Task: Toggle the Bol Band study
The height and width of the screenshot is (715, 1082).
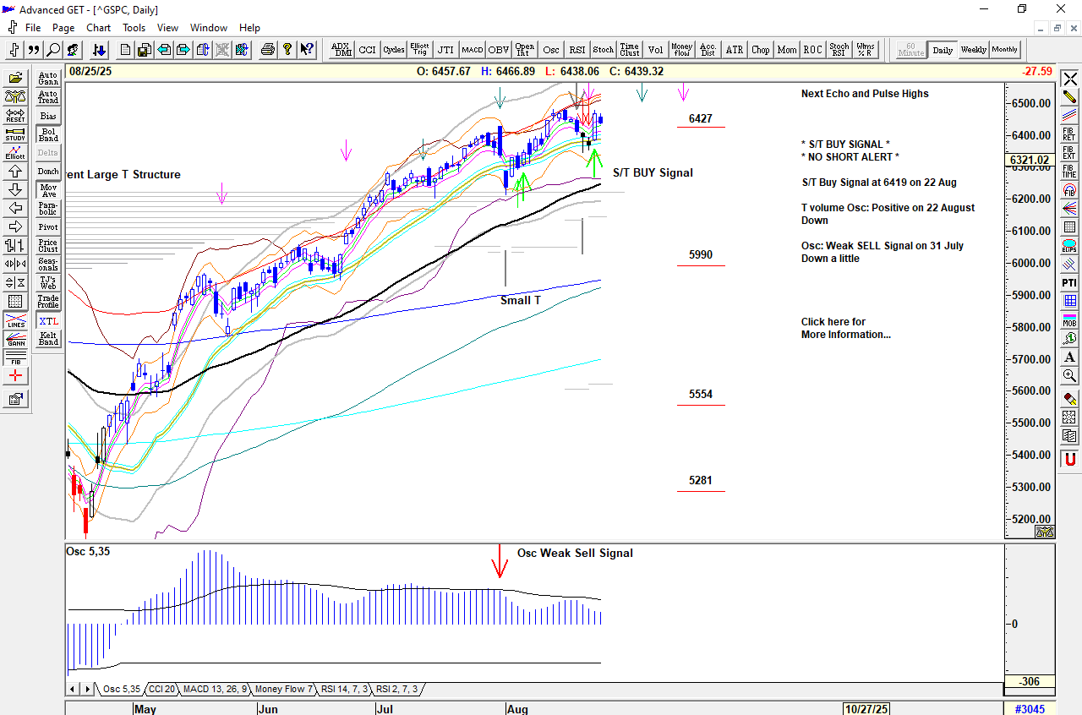Action: (x=48, y=134)
